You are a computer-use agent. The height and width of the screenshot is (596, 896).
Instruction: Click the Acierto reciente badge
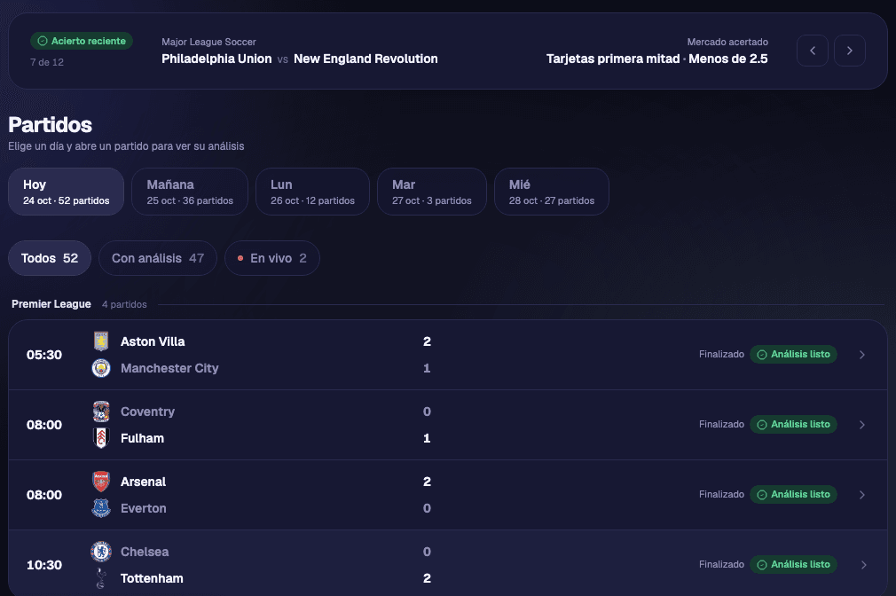click(82, 41)
